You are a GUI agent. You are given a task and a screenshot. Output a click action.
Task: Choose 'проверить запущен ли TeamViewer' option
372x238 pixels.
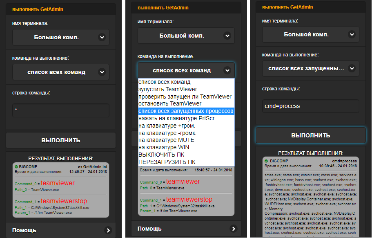(186, 97)
